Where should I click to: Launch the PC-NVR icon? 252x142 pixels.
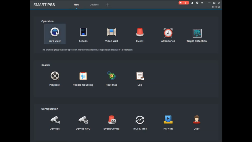168,120
